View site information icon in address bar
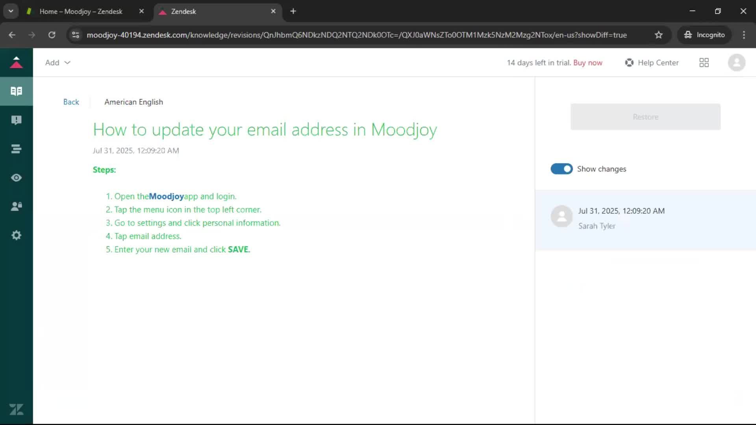Screen dimensions: 756x425 point(76,35)
